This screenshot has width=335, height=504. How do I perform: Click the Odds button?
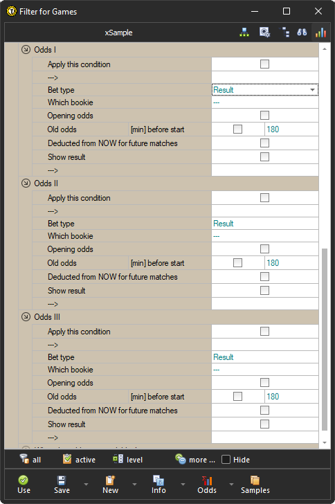[x=207, y=485]
